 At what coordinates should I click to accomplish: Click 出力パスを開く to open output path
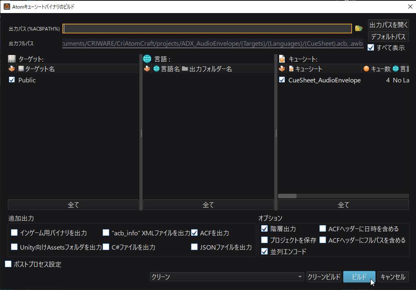tap(388, 24)
